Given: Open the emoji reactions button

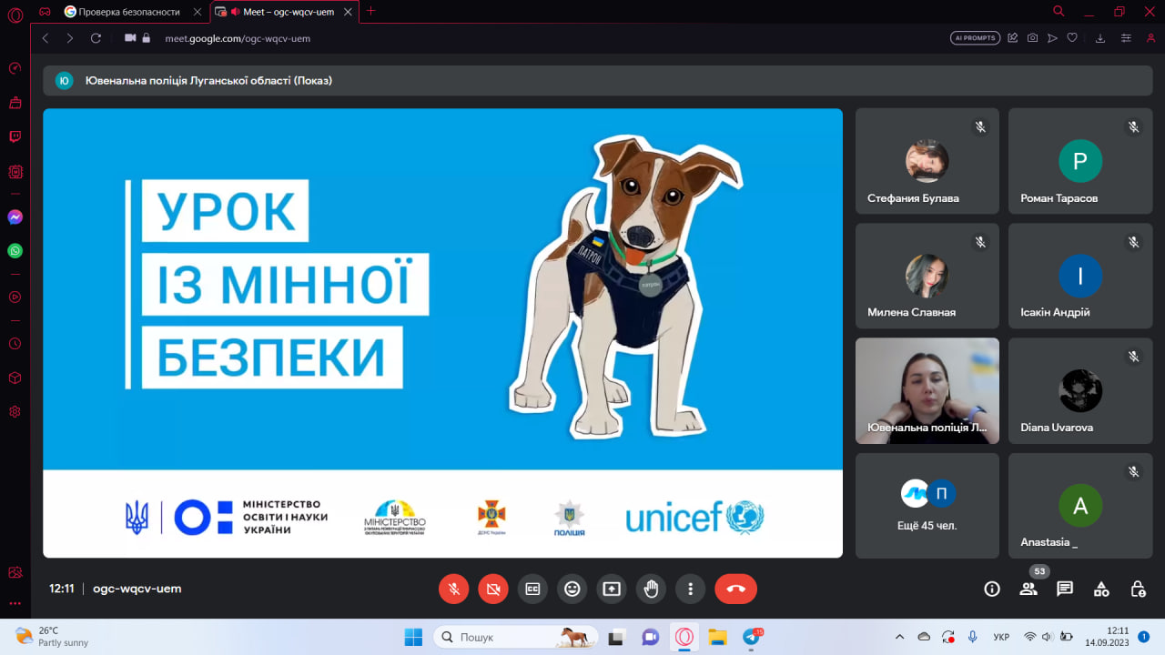Looking at the screenshot, I should pyautogui.click(x=572, y=589).
